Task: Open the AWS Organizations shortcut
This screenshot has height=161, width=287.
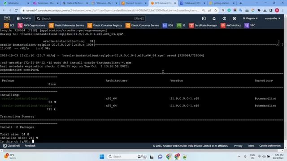Action: tap(31, 25)
